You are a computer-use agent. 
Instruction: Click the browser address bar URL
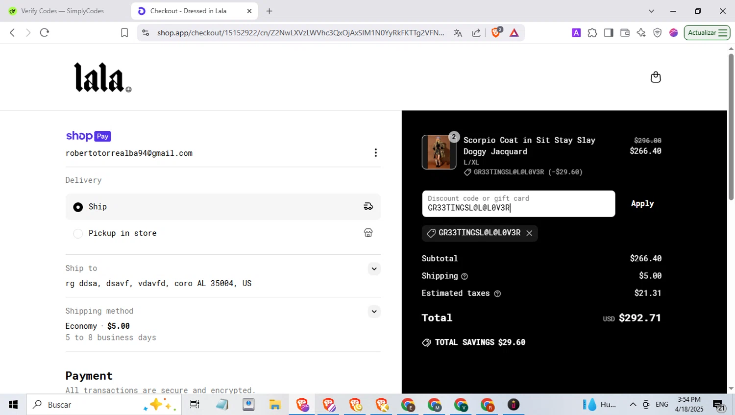300,33
